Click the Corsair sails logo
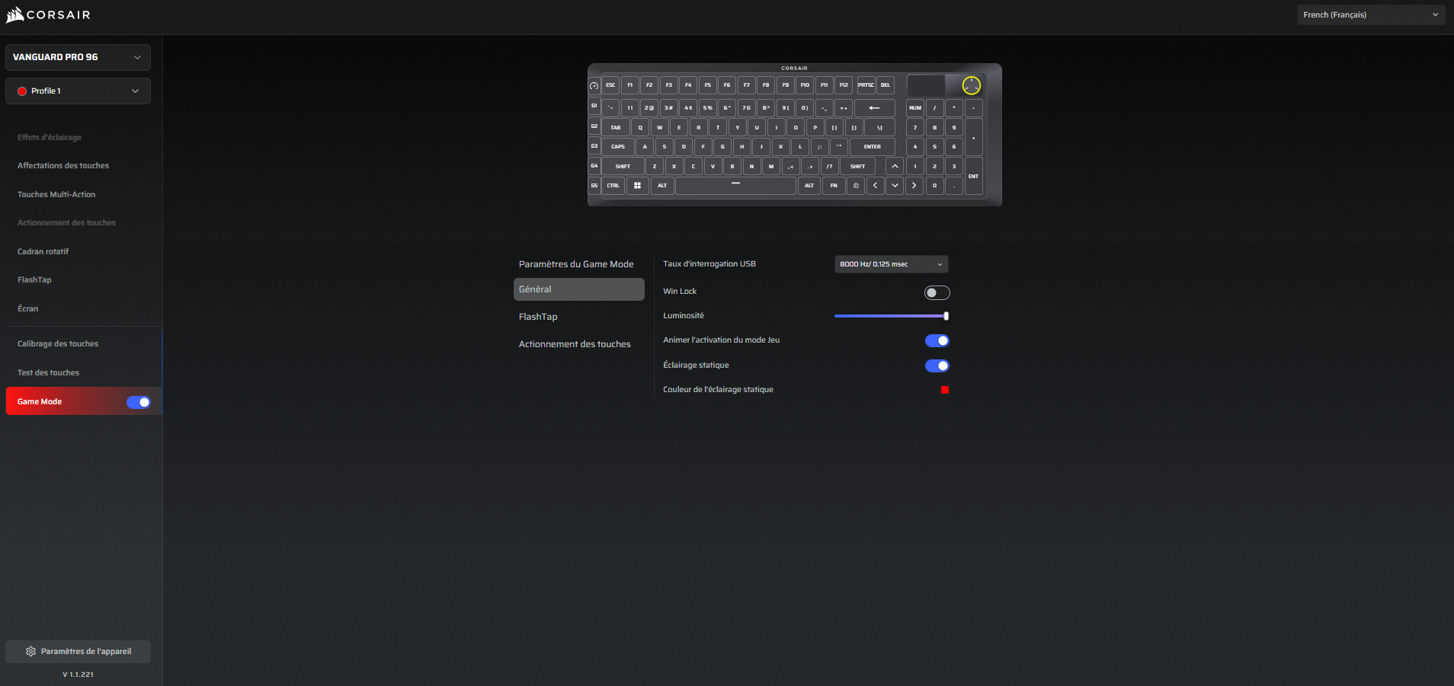This screenshot has height=686, width=1454. (x=15, y=14)
